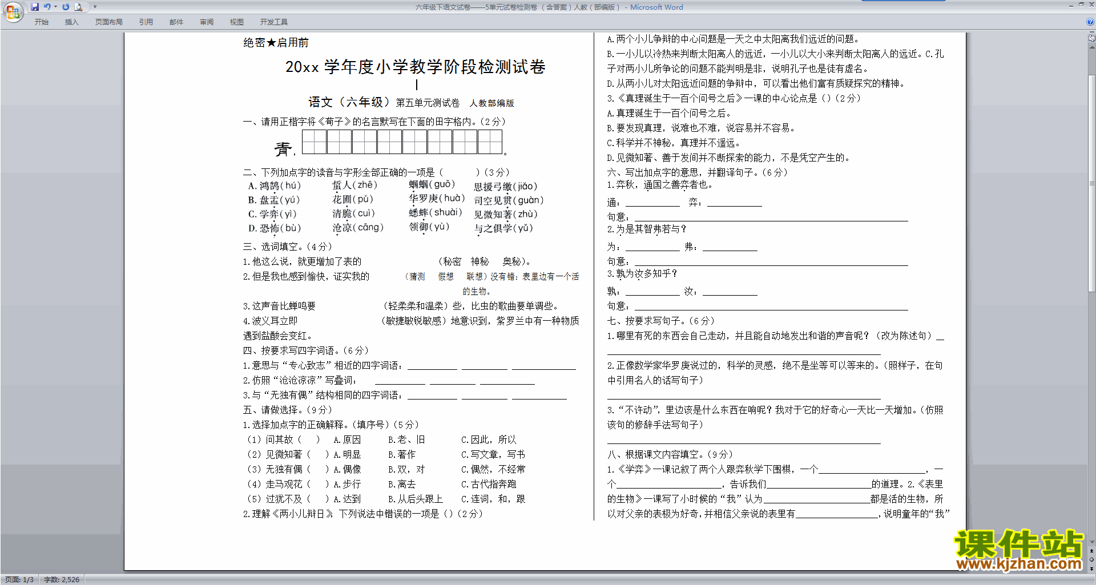Viewport: 1096px width, 585px height.
Task: Restore down the Word window
Action: pos(1081,5)
